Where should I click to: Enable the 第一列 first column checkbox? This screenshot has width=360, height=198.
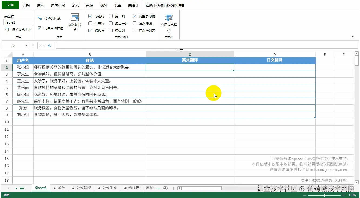[x=111, y=16]
